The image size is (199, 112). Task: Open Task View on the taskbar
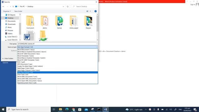click(54, 109)
